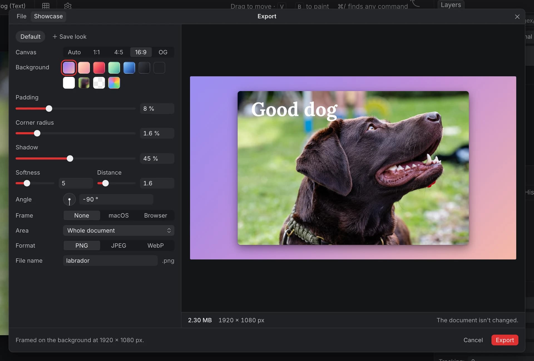Select the JPEG format
The height and width of the screenshot is (361, 534).
[x=118, y=246]
